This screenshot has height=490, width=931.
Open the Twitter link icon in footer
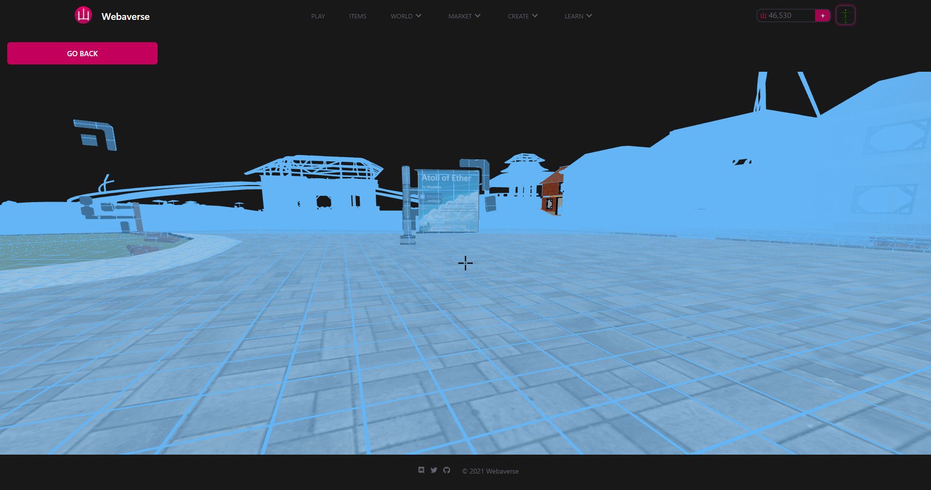pos(434,470)
